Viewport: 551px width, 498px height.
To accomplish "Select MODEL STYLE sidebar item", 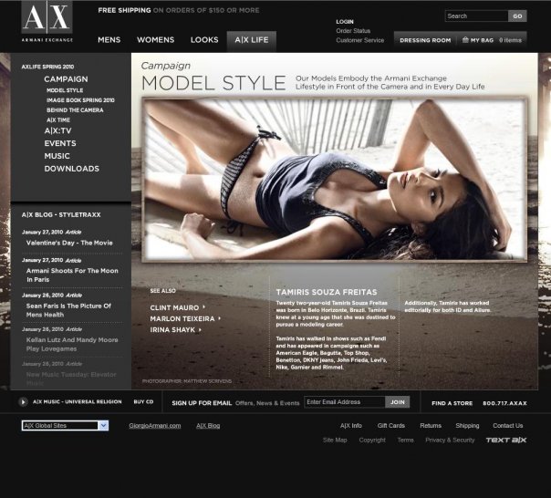I will [x=65, y=90].
